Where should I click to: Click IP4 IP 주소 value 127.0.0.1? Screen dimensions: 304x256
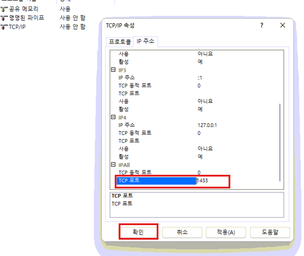(207, 125)
